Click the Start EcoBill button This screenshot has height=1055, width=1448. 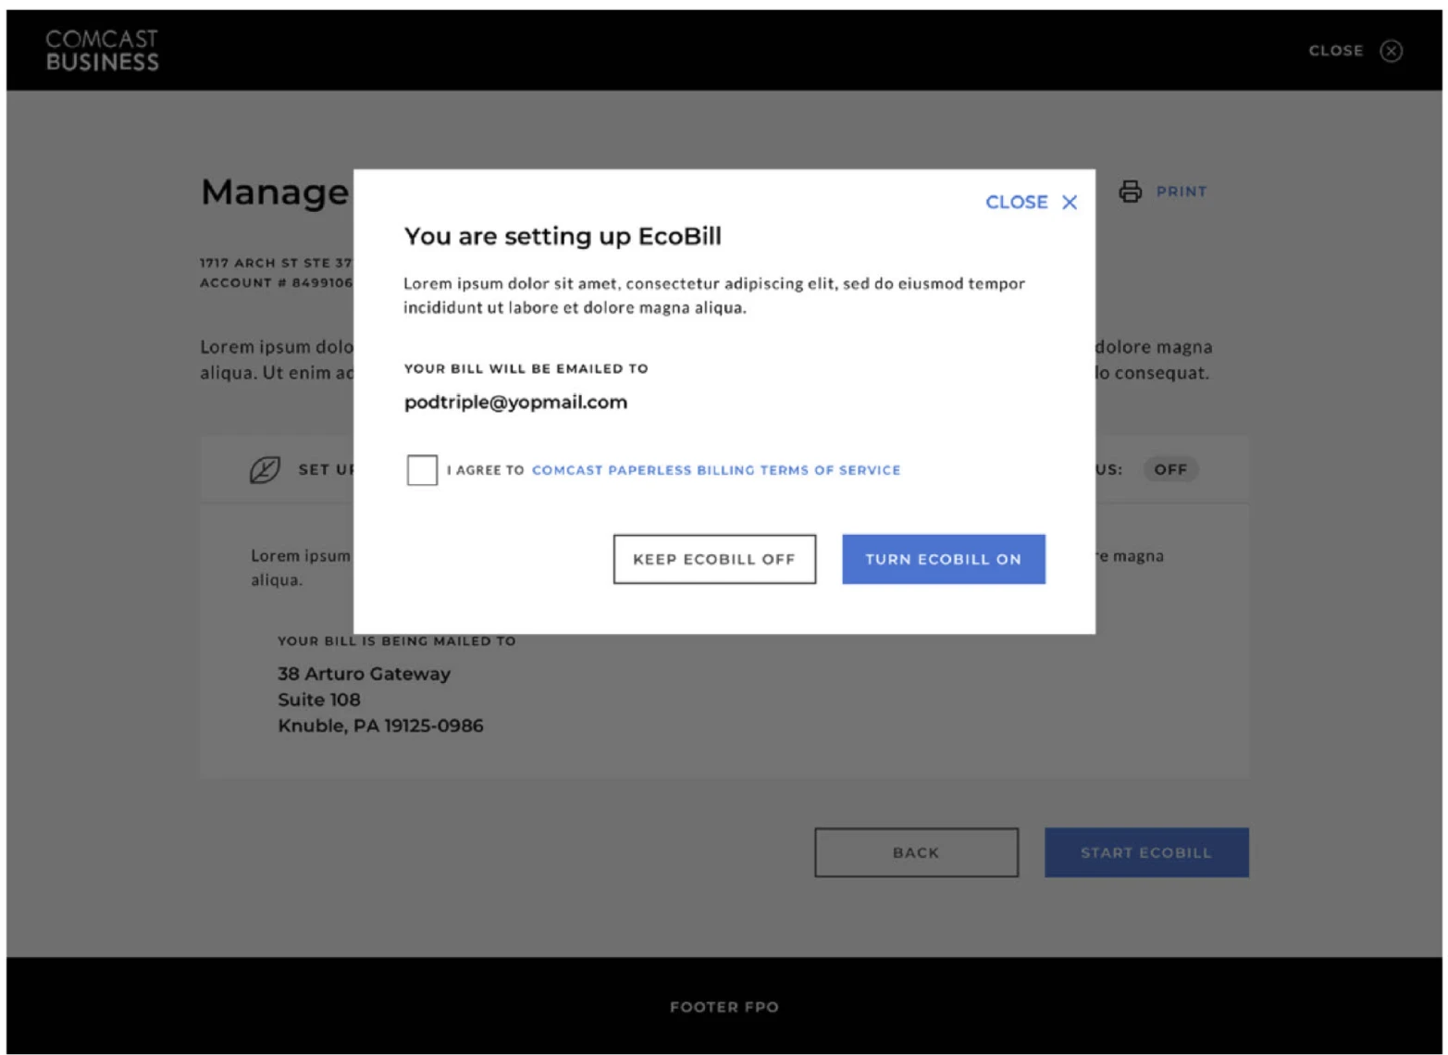pos(1145,851)
